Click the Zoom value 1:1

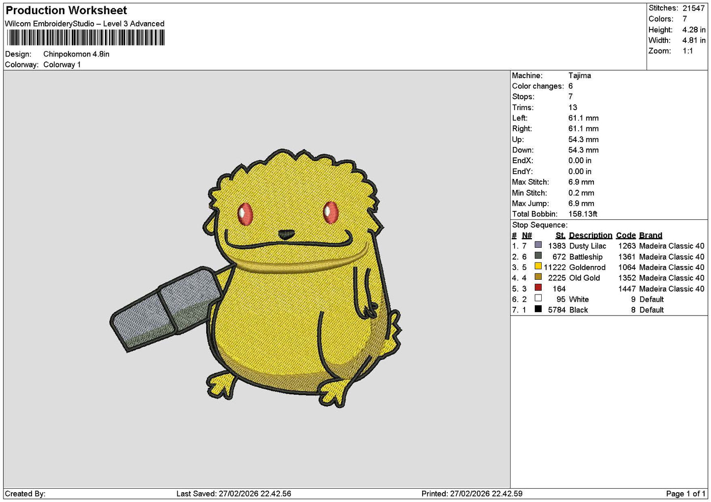click(x=687, y=51)
